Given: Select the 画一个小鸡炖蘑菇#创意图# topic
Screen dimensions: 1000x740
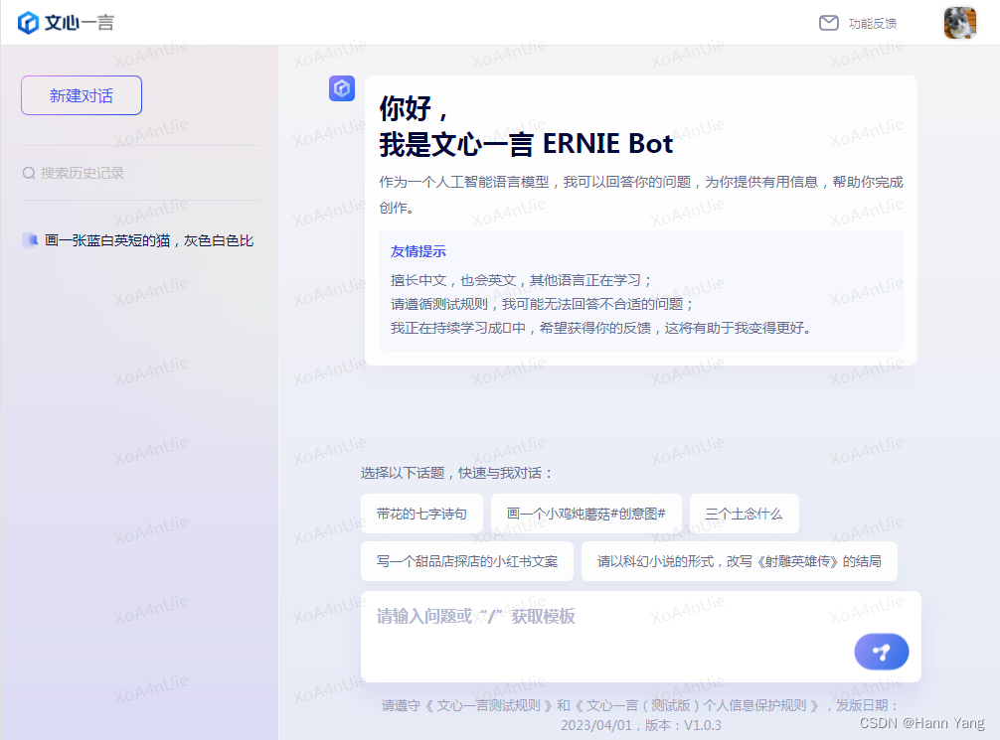Looking at the screenshot, I should point(586,514).
